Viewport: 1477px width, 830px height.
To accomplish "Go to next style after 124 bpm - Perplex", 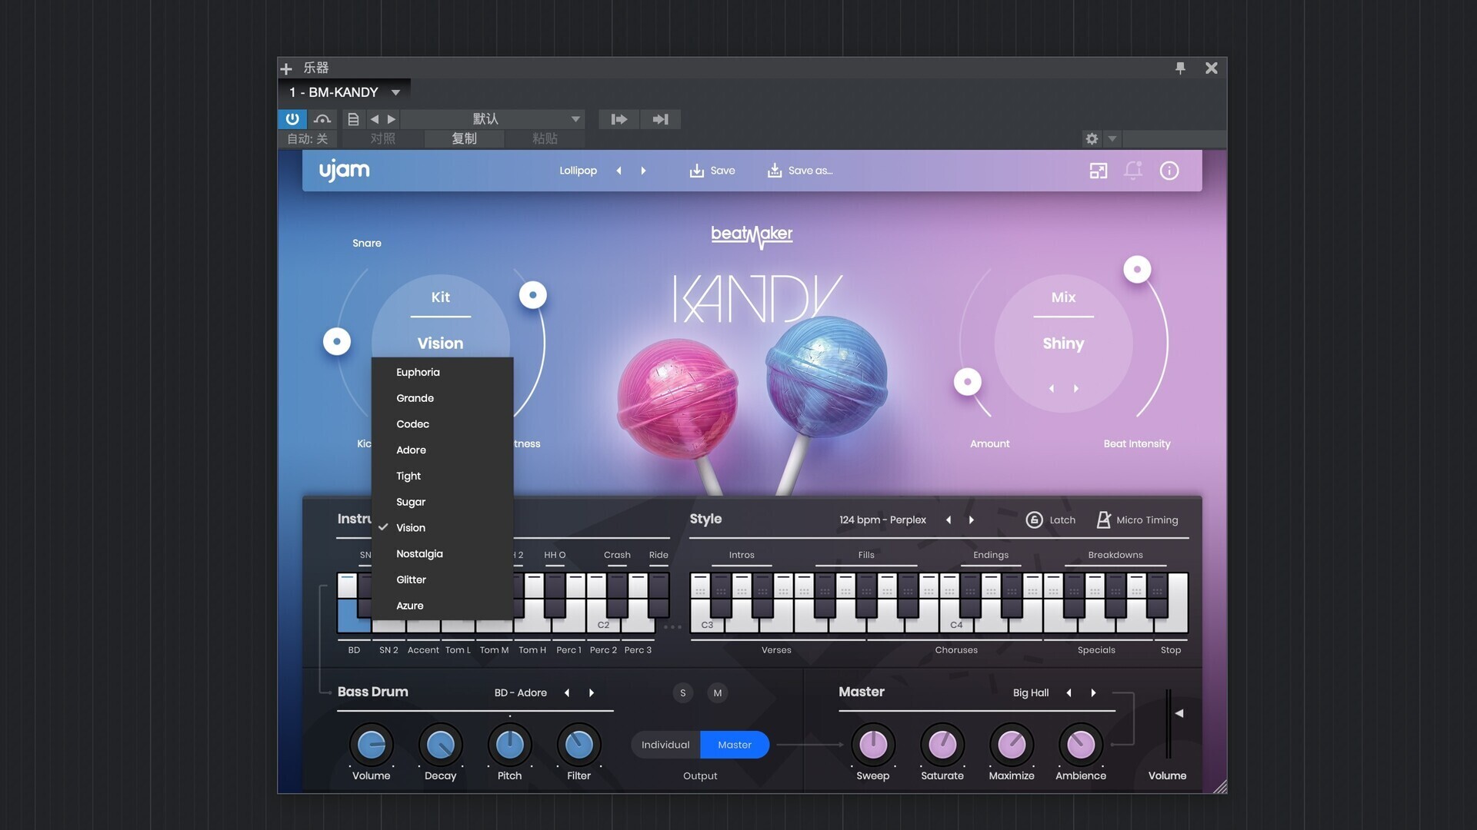I will pos(972,520).
